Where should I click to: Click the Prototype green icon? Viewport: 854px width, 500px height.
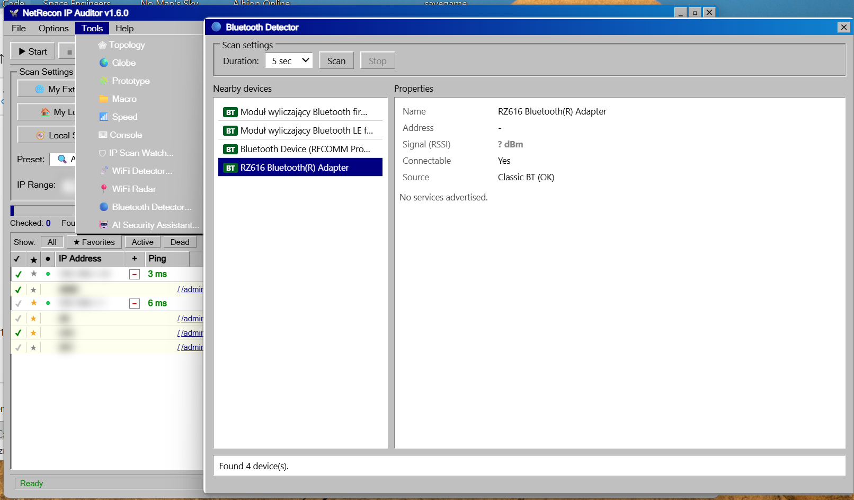[104, 81]
